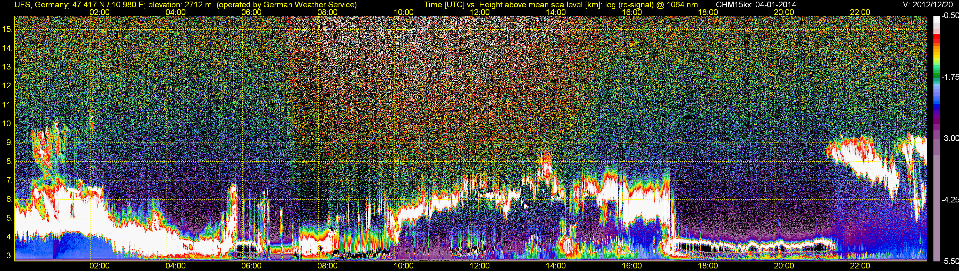
Task: Click the "-5.50" color scale value
Action: click(950, 261)
